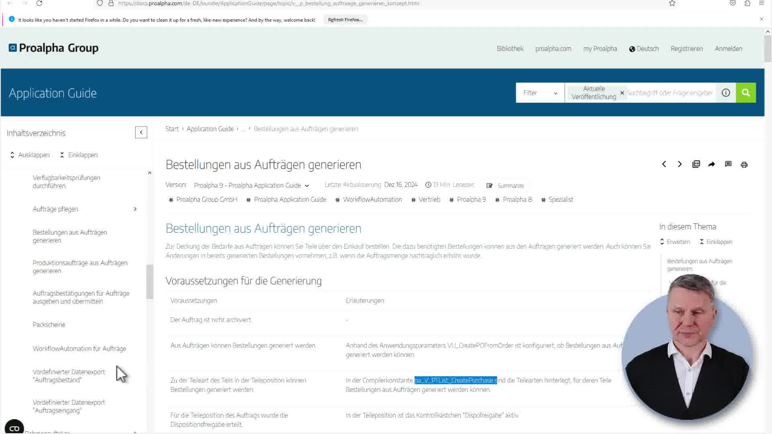The image size is (772, 434).
Task: Collapse topics with Einklappen in In diesem Thema
Action: [716, 242]
